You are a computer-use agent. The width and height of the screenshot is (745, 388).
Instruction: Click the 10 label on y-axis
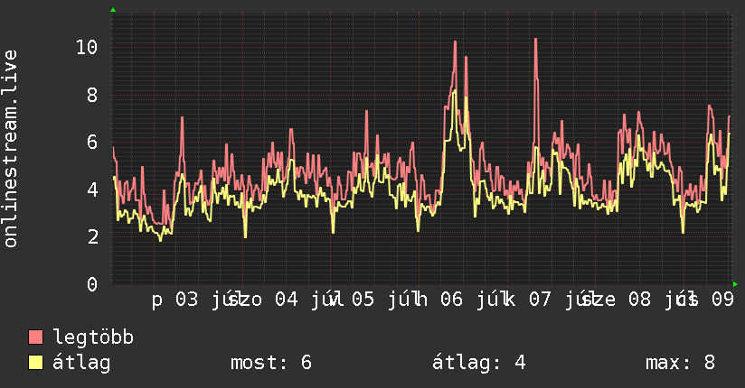tap(87, 48)
